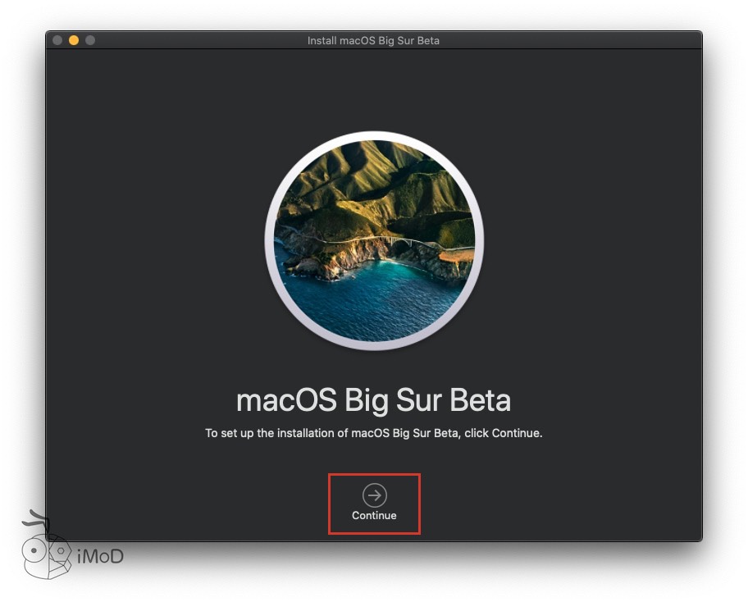Click the iMoD watermark text
Viewport: 748px width, 602px height.
coord(100,557)
